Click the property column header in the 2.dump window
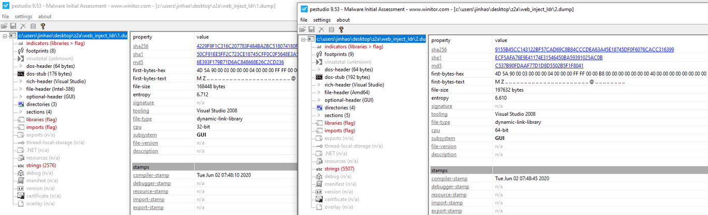 click(x=441, y=40)
